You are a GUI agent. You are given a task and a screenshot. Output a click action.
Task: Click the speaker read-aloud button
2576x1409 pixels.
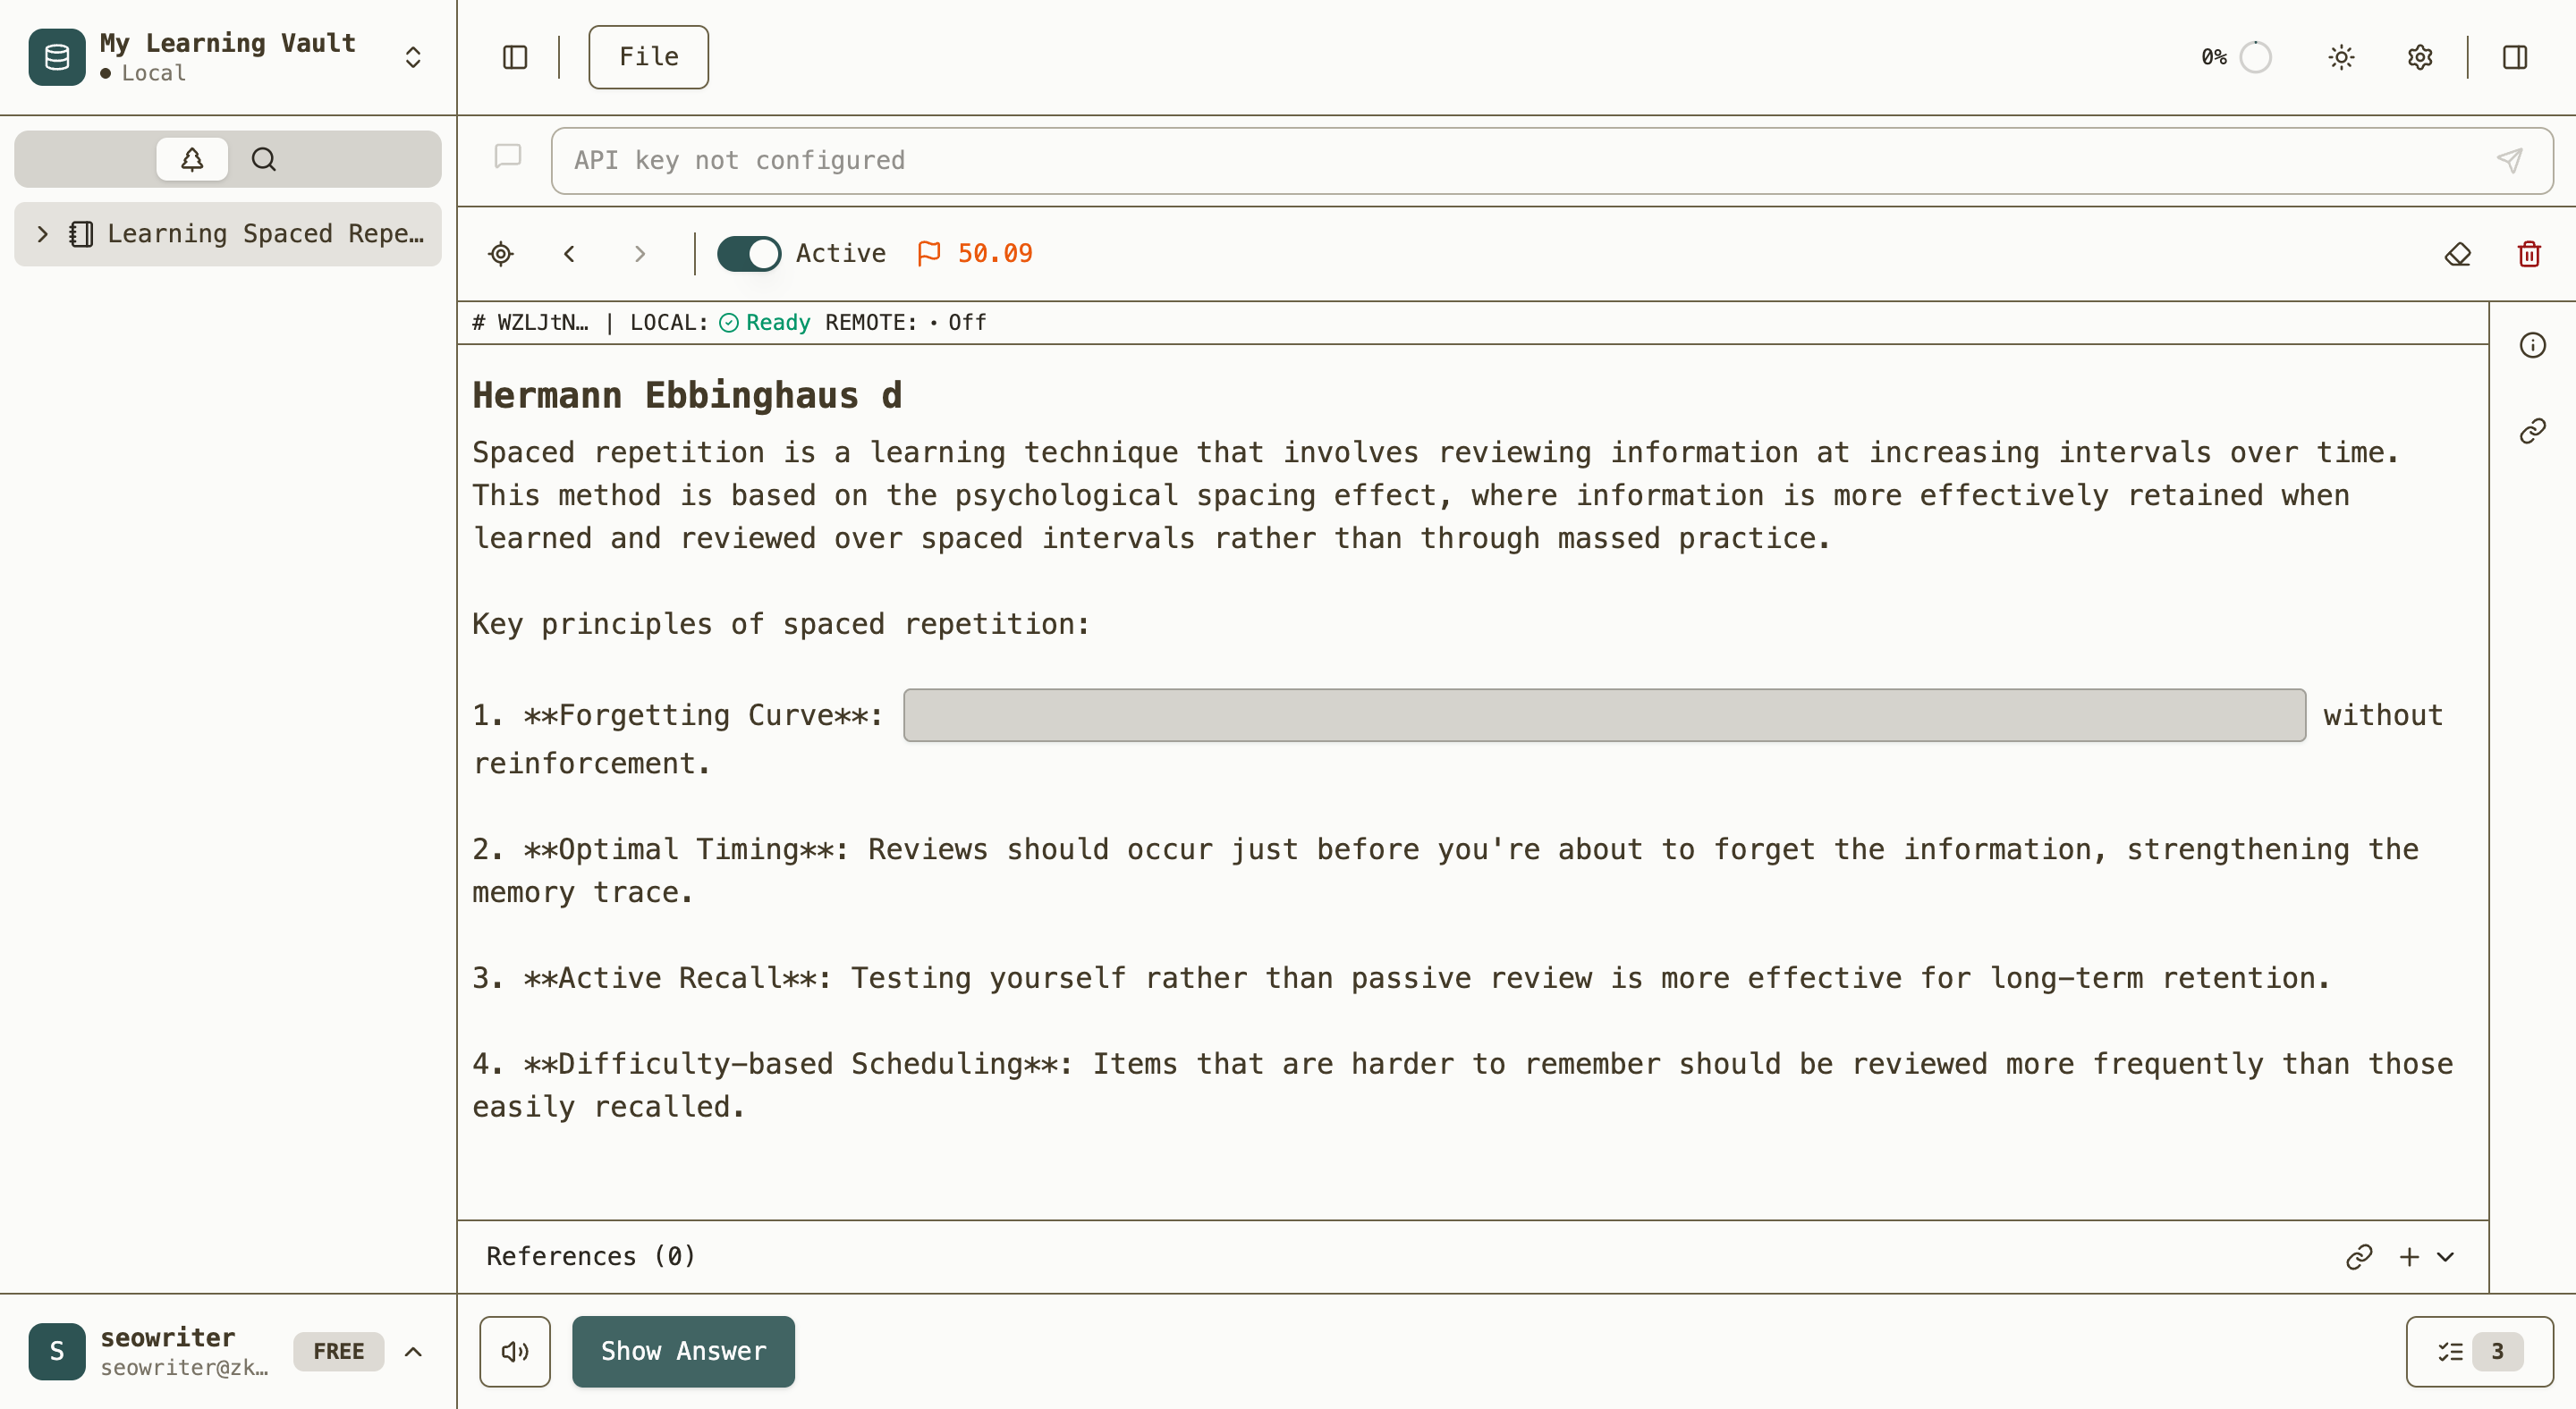(x=514, y=1351)
